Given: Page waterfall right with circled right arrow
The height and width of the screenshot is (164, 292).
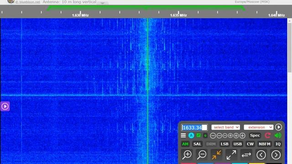Looking at the screenshot, I should click(276, 155).
